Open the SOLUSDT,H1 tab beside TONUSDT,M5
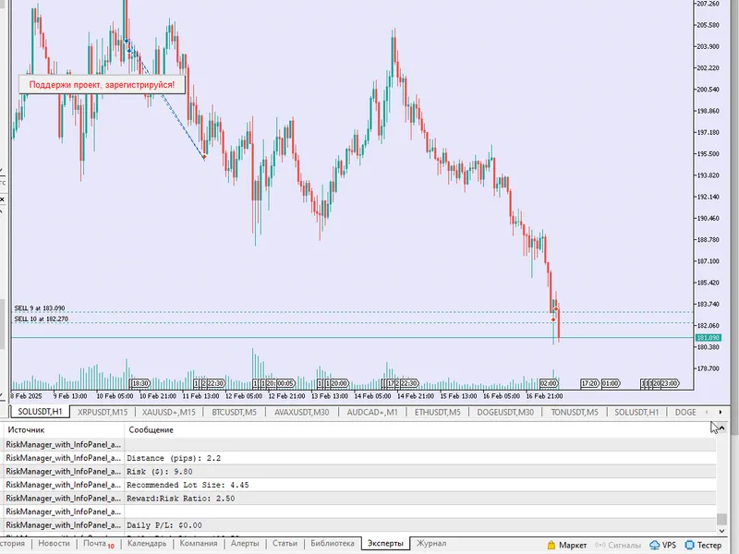The image size is (739, 554). tap(636, 412)
